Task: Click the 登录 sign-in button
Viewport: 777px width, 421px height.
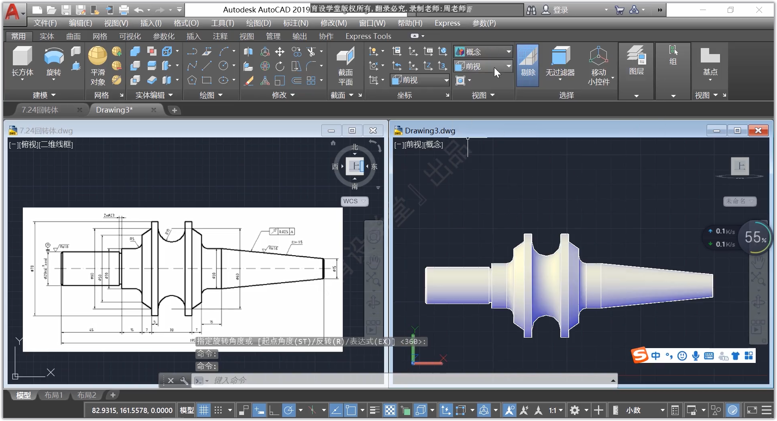Action: (555, 10)
